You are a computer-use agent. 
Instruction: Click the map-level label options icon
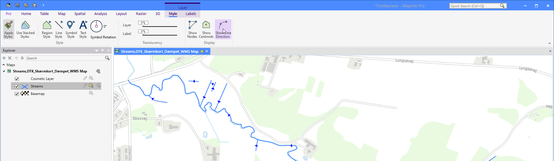(98, 71)
